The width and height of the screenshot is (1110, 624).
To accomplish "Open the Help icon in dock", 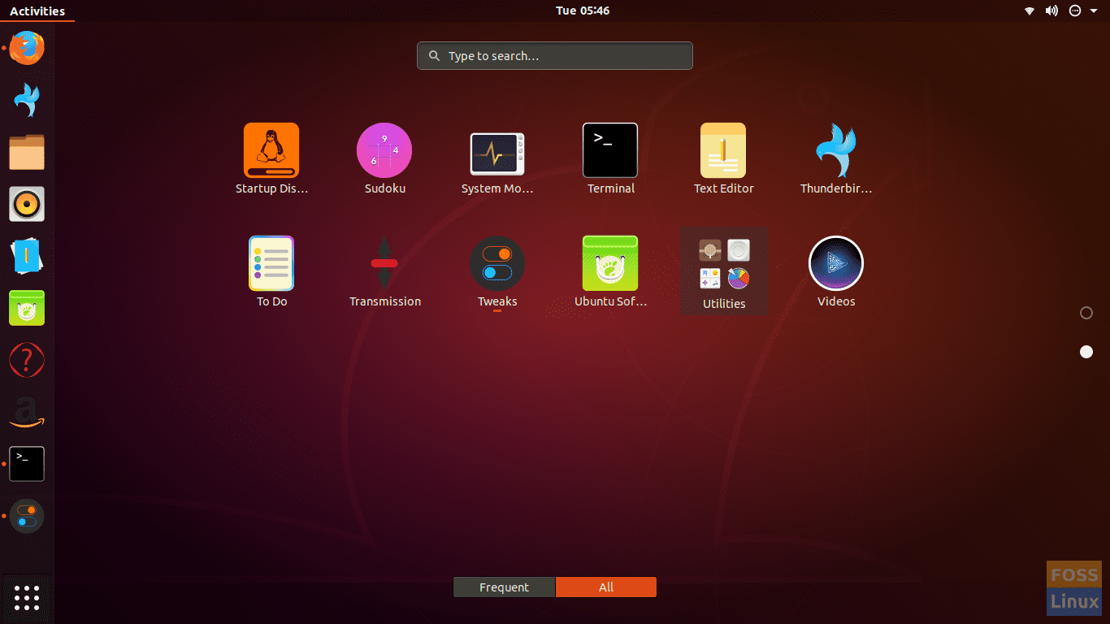I will 27,360.
